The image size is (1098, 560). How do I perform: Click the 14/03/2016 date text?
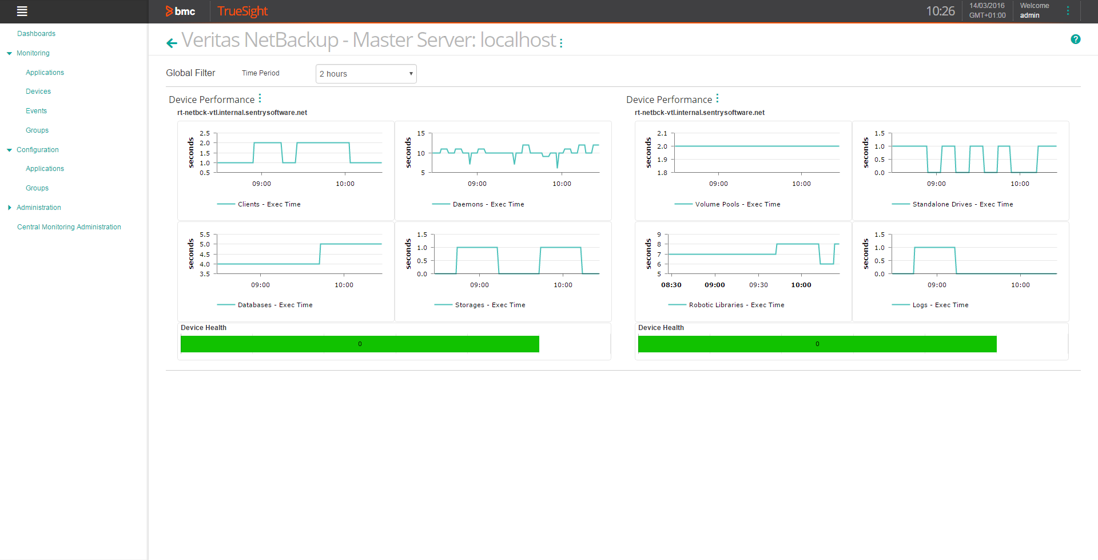coord(987,6)
